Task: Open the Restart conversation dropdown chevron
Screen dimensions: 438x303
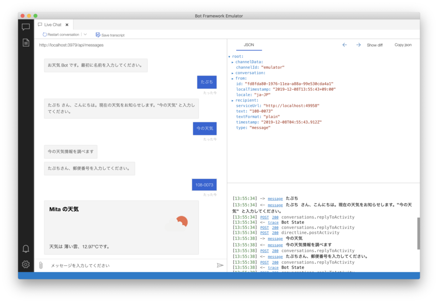Action: point(85,34)
